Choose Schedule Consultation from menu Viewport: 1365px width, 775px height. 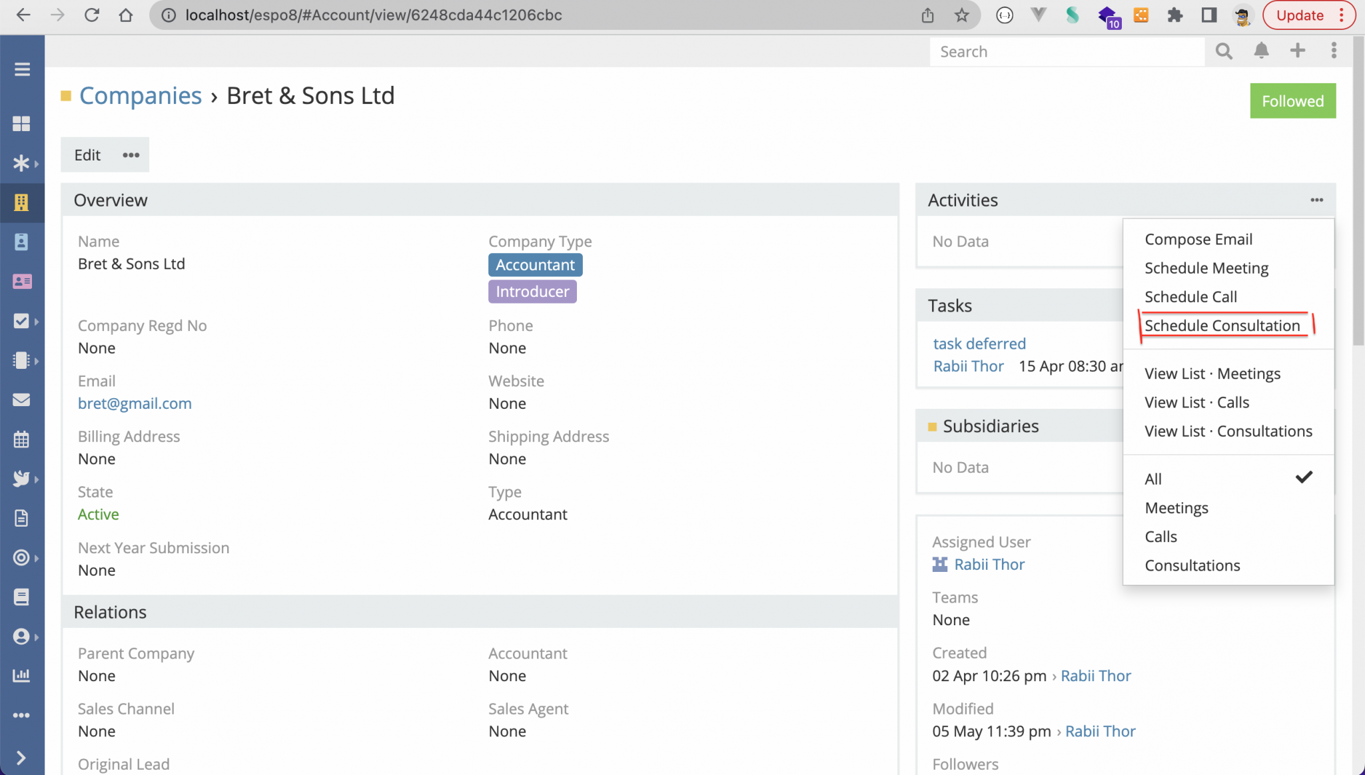[x=1222, y=326]
